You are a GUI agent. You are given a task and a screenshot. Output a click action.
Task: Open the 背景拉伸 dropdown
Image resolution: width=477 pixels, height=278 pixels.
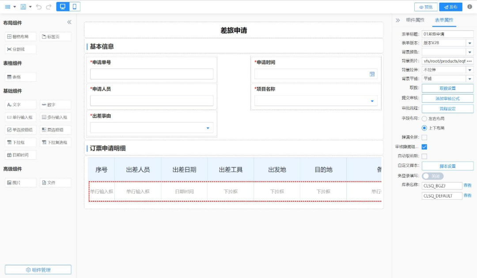[x=469, y=70]
